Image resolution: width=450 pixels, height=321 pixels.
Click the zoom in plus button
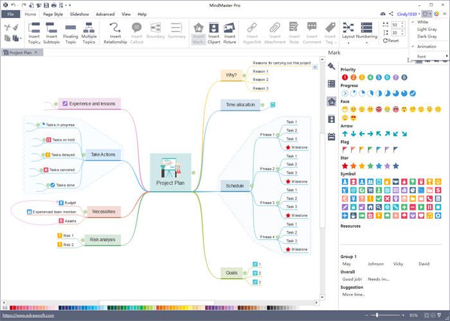coord(403,315)
